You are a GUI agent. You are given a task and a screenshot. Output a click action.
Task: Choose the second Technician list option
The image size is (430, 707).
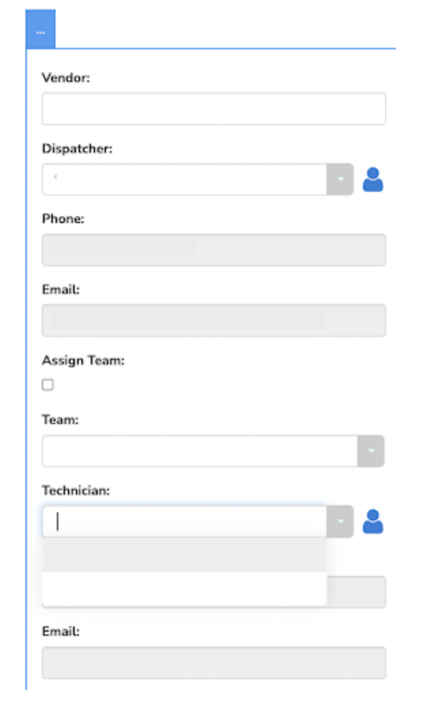pos(185,589)
